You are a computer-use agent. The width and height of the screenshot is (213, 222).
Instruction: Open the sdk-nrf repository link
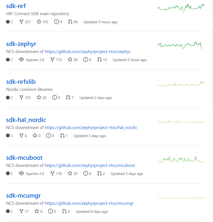16,6
